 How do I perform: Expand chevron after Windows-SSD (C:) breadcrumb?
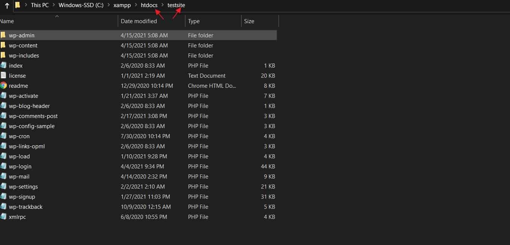pos(108,5)
